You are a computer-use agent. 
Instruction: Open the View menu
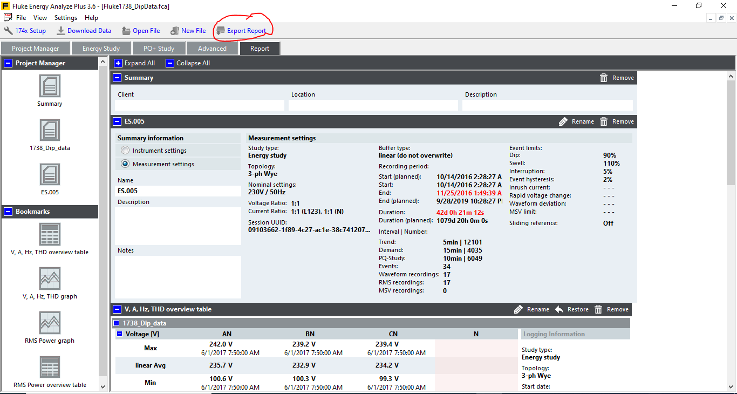pos(40,18)
